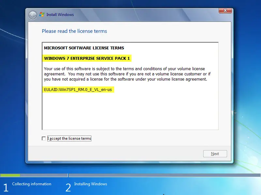This screenshot has width=261, height=195.
Task: Click the Windows flag logo icon
Action: click(x=42, y=15)
